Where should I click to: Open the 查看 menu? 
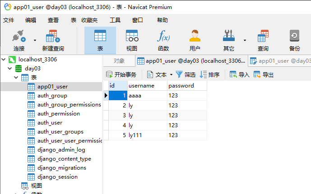coord(53,20)
